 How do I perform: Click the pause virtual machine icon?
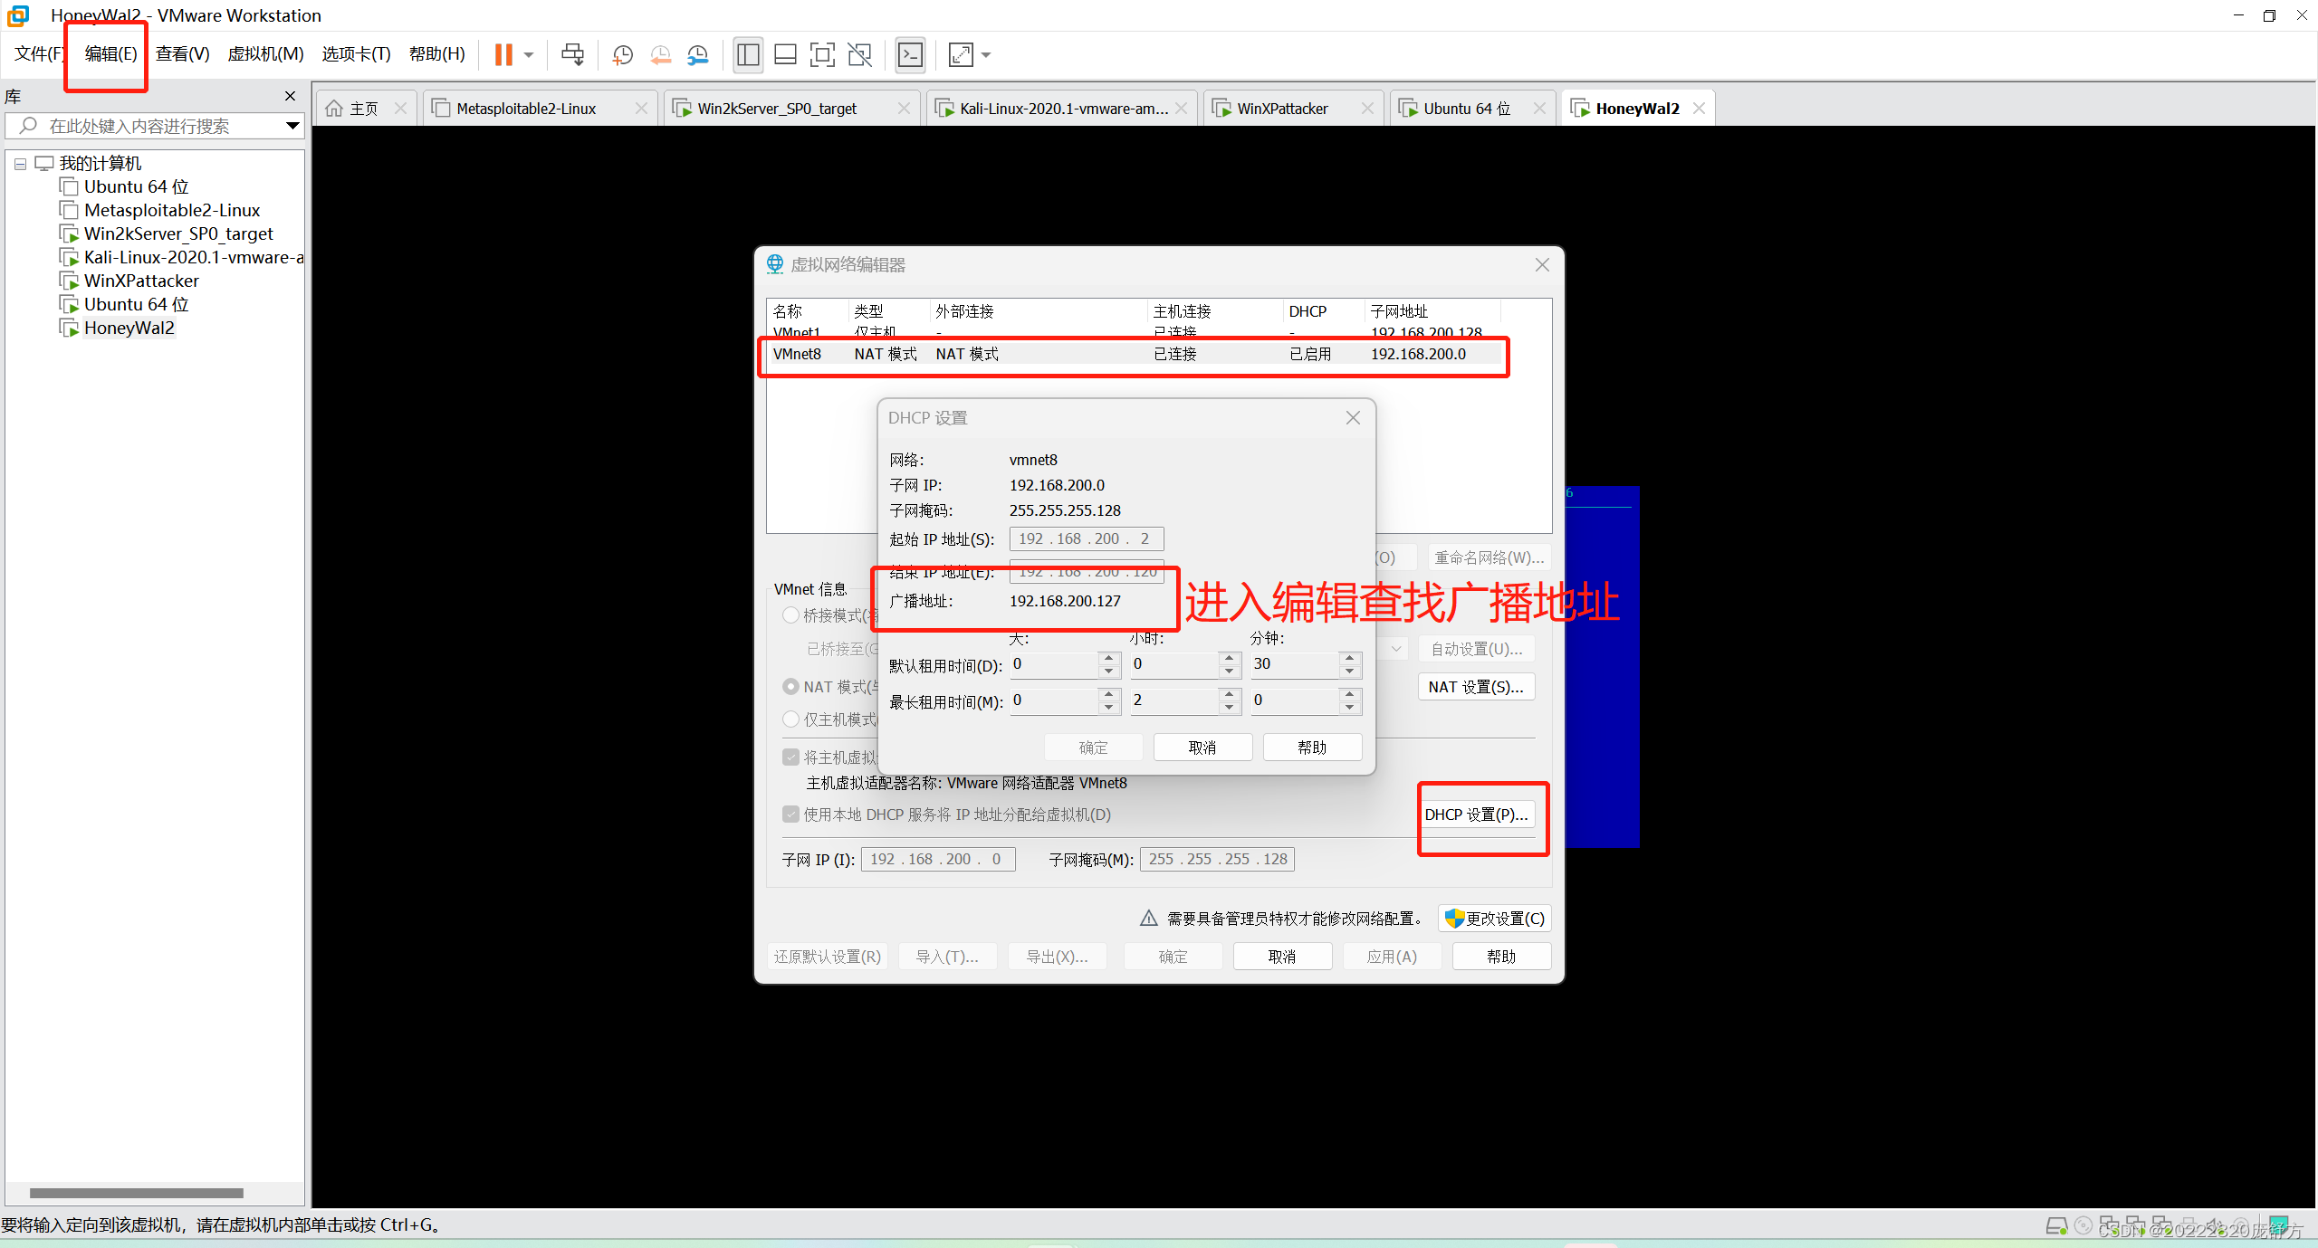coord(503,54)
